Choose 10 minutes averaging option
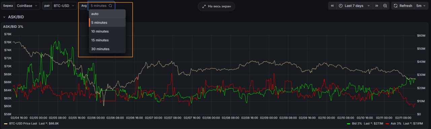The image size is (431, 129). tap(107, 31)
